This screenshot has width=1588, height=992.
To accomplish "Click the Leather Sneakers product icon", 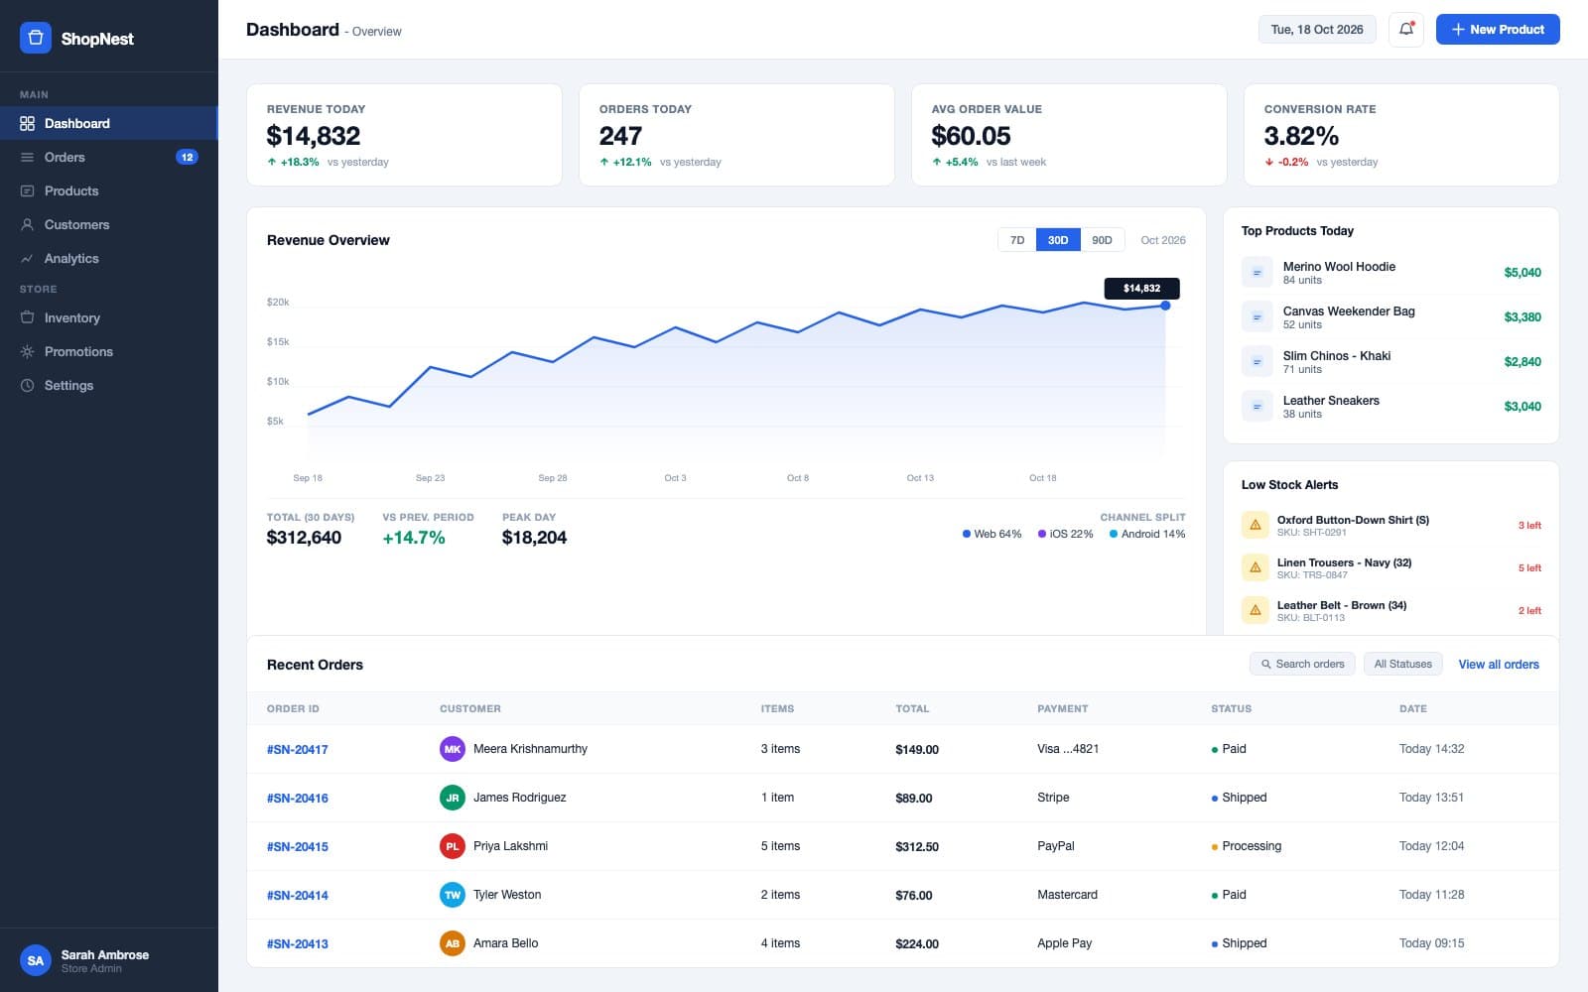I will 1257,406.
